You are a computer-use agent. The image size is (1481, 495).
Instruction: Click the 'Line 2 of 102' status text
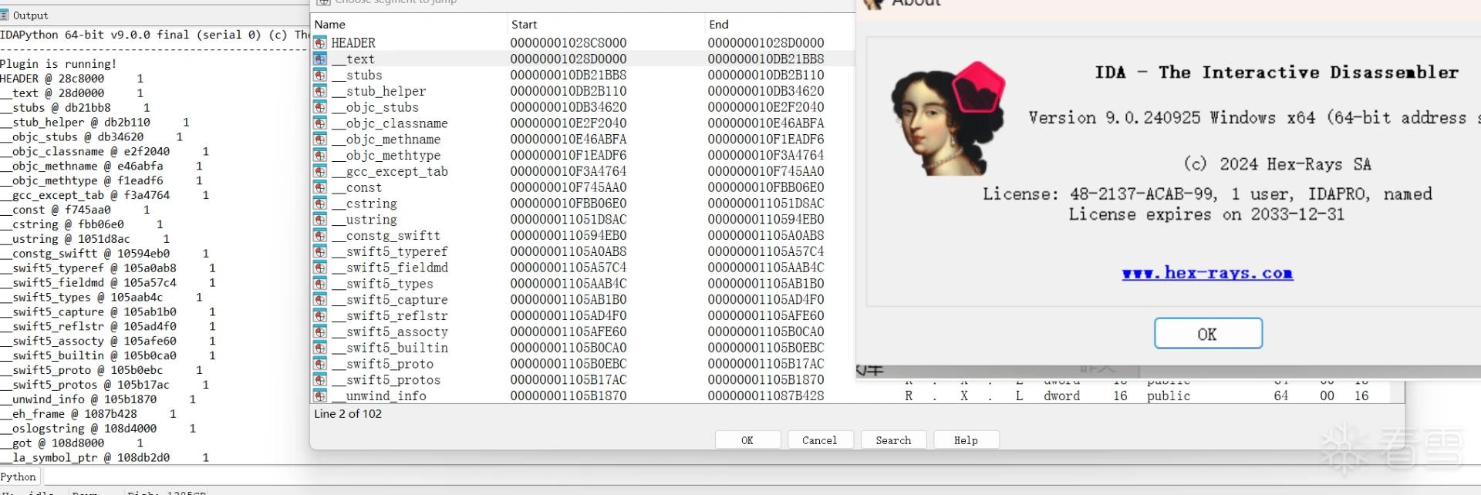(x=348, y=414)
